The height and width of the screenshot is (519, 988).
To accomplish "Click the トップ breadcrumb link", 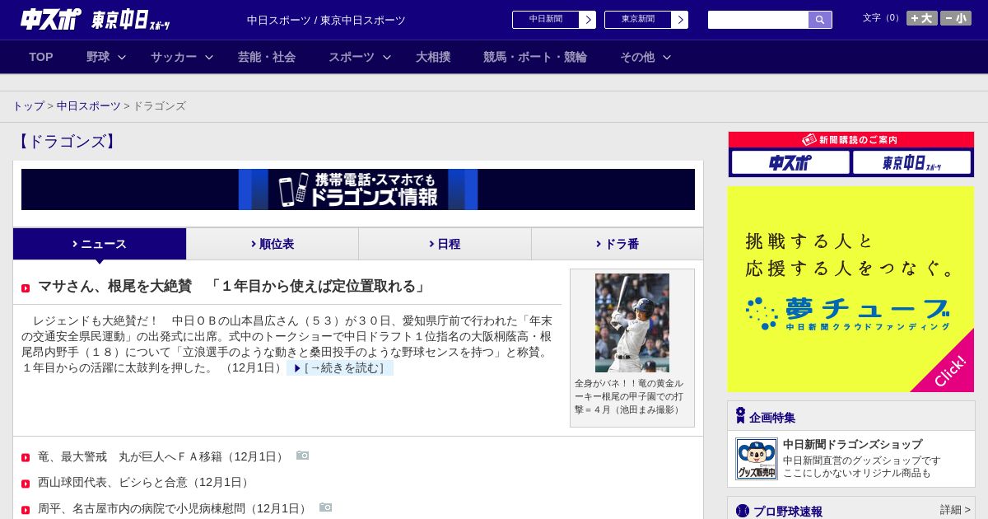I will [x=28, y=106].
